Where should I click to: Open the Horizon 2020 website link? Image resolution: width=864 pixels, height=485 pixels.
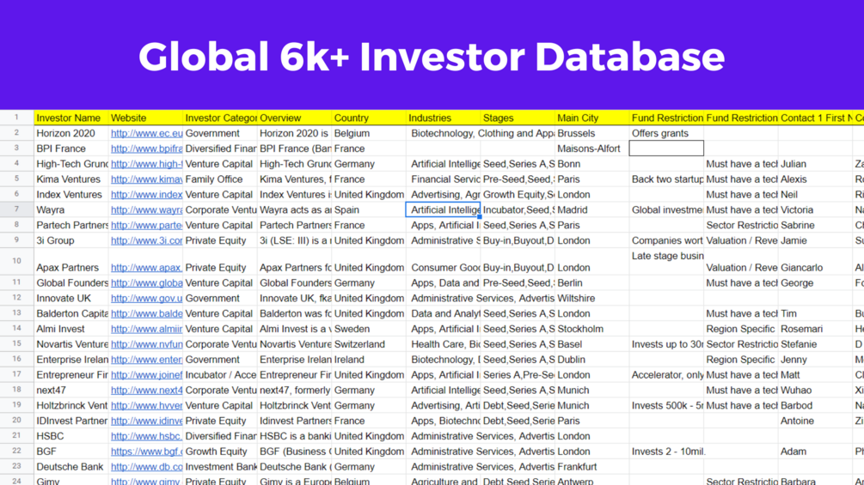click(x=146, y=133)
